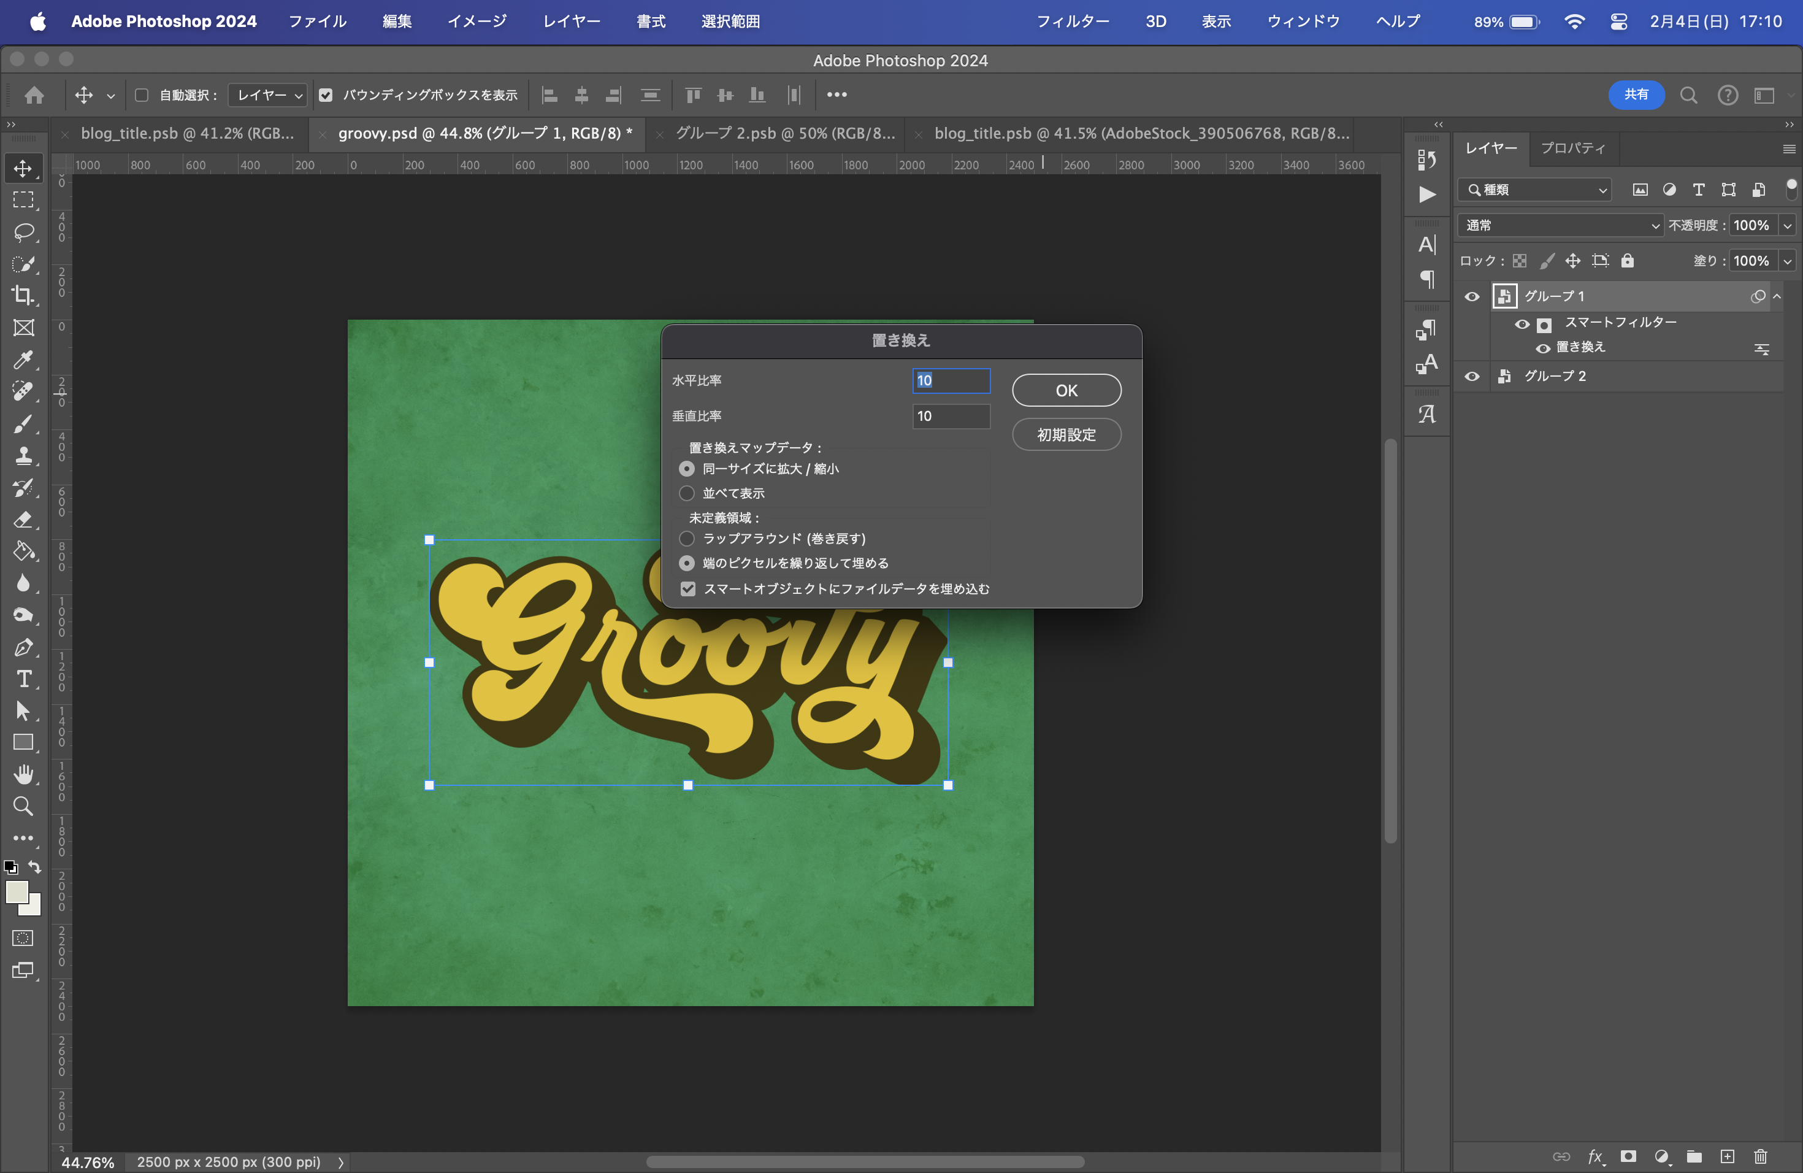The height and width of the screenshot is (1173, 1803).
Task: Open the 自動選択 レイヤー dropdown
Action: [x=268, y=96]
